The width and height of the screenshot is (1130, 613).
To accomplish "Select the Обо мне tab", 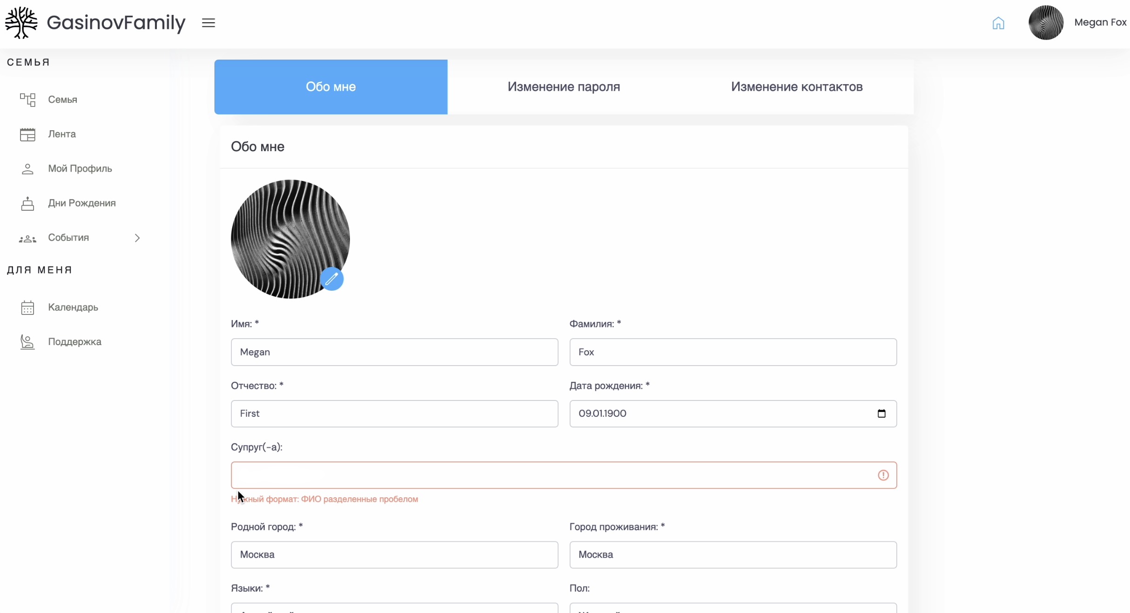I will tap(330, 87).
